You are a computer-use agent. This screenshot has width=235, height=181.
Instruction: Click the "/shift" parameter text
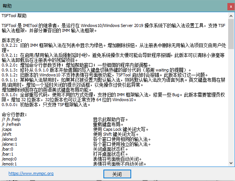click(7, 134)
